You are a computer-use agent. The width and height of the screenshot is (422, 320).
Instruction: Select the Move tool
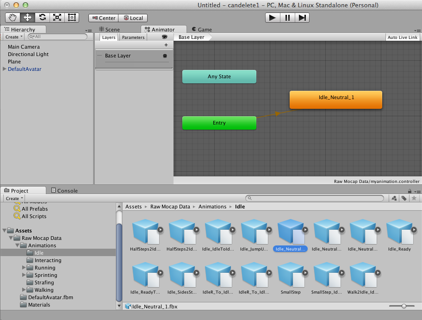point(27,18)
